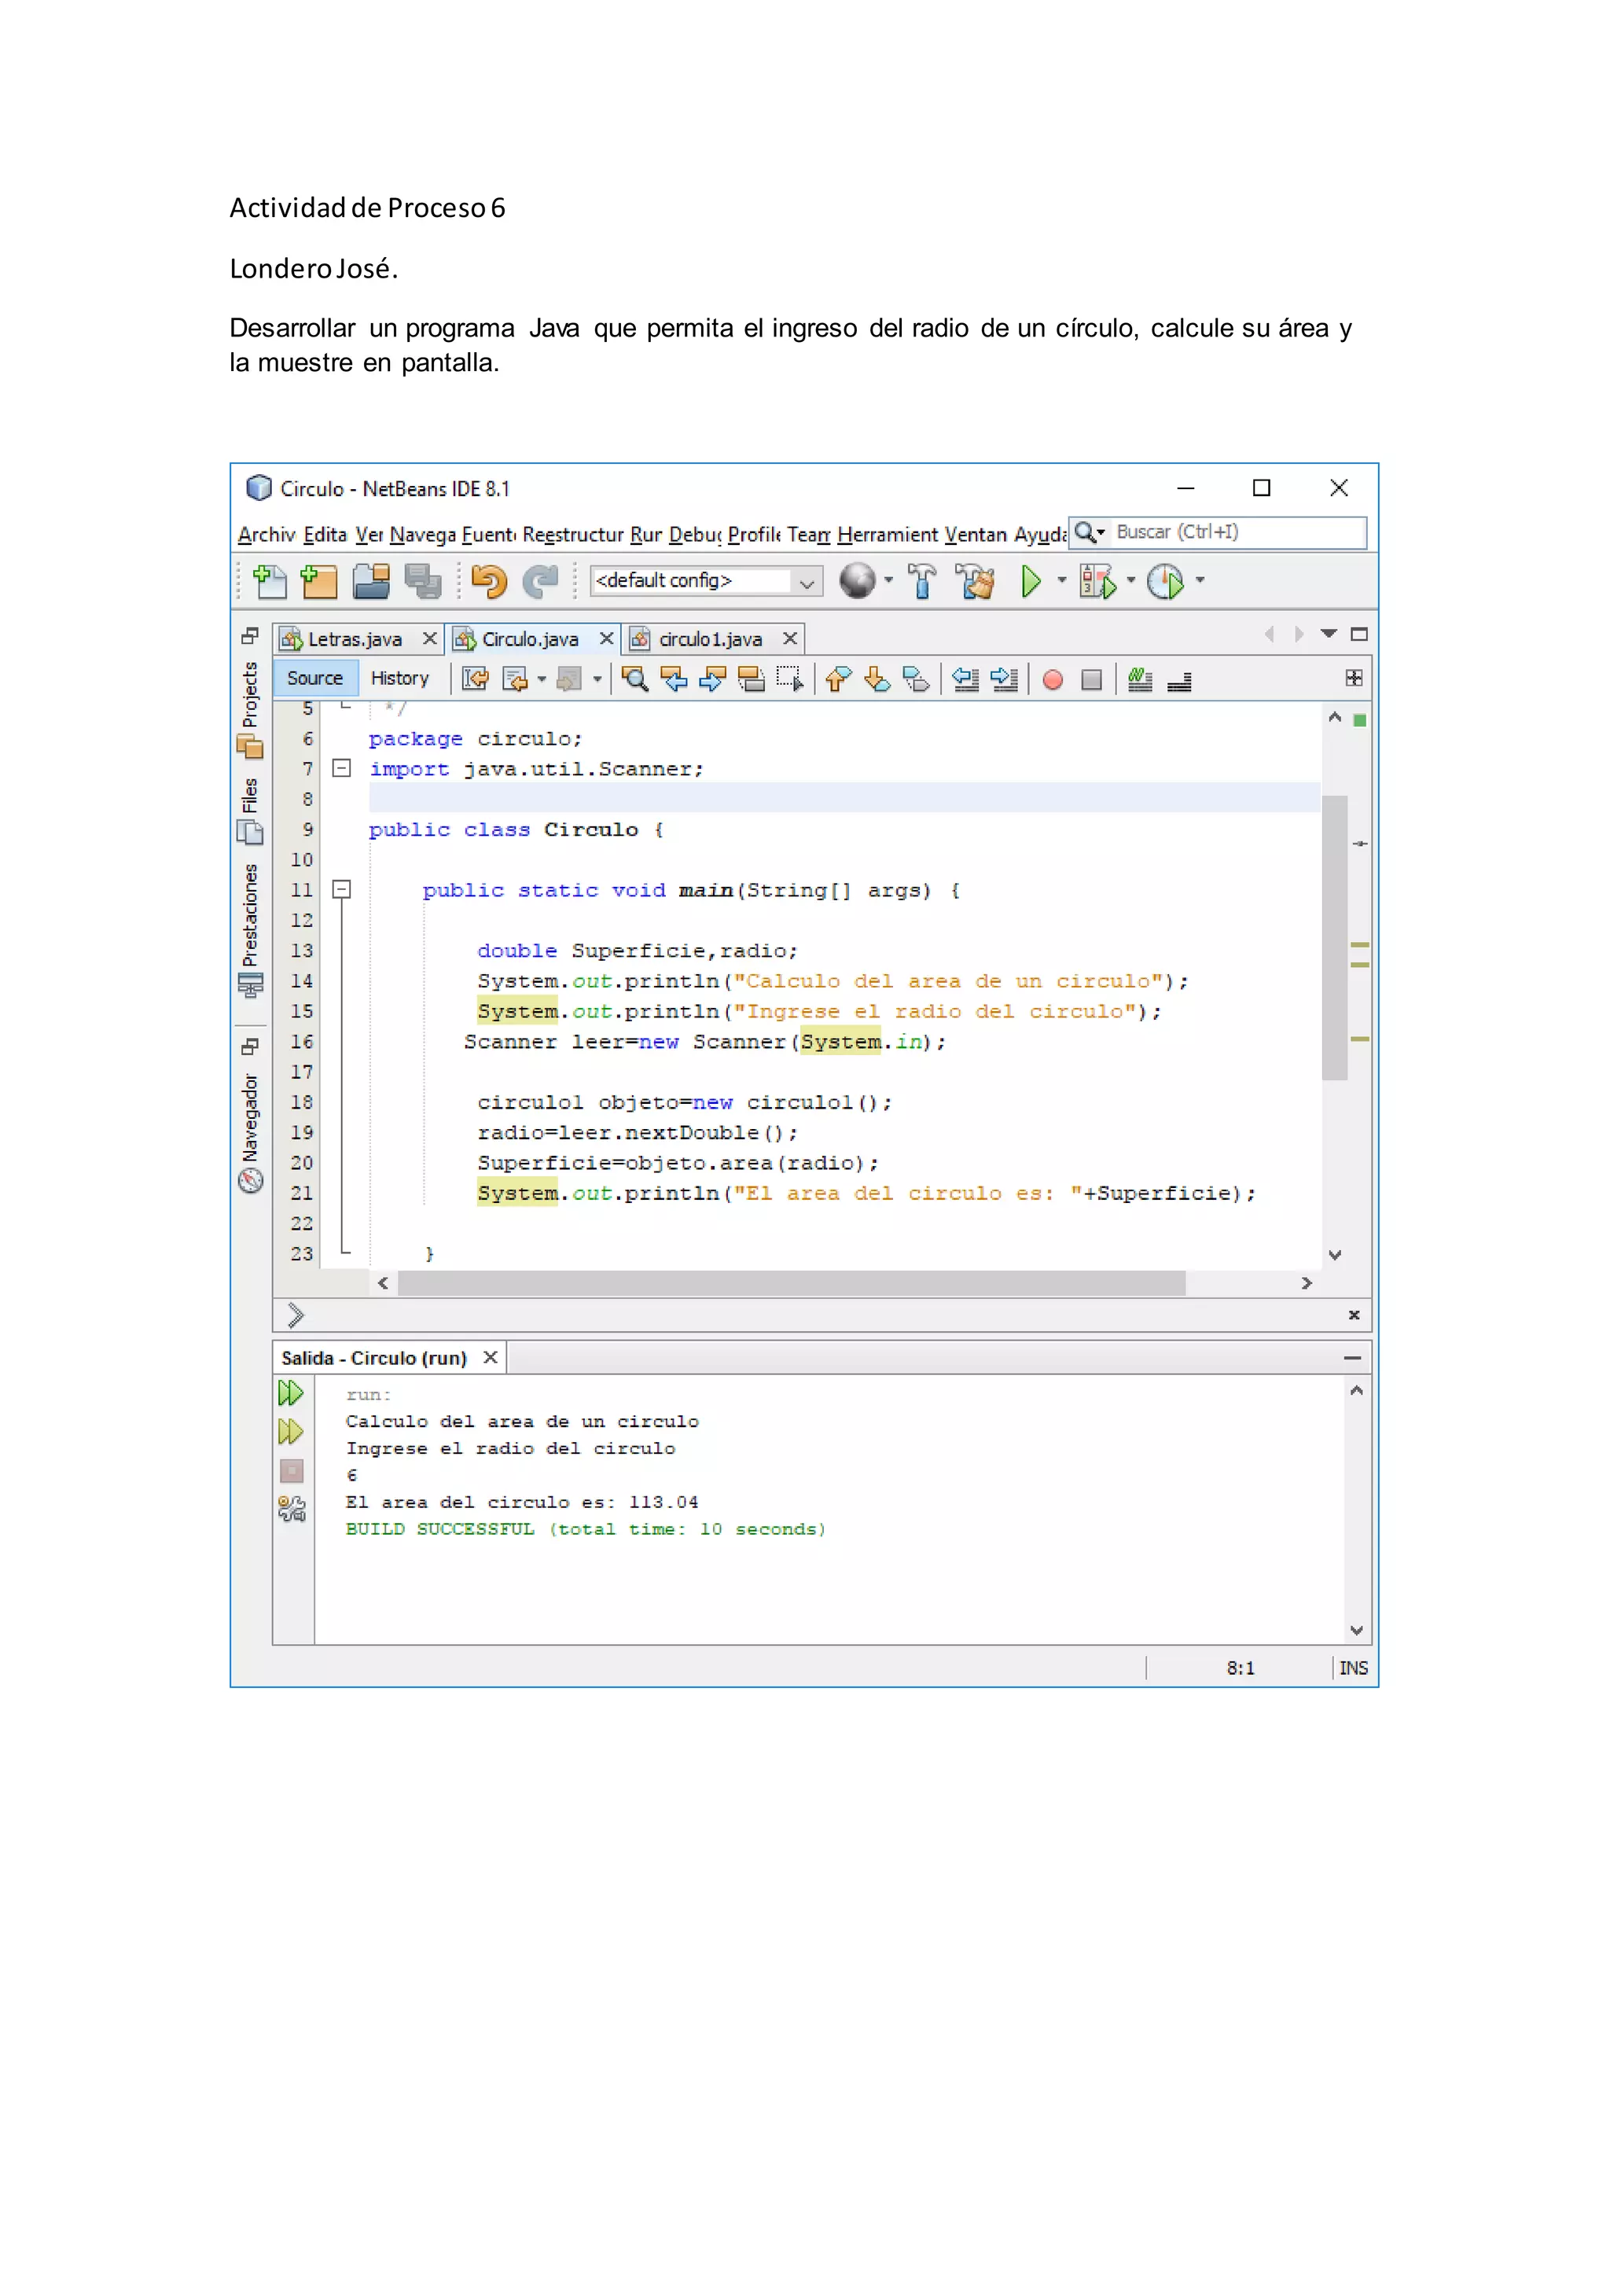Build project with hammer icon
Image resolution: width=1610 pixels, height=2277 pixels.
tap(922, 581)
